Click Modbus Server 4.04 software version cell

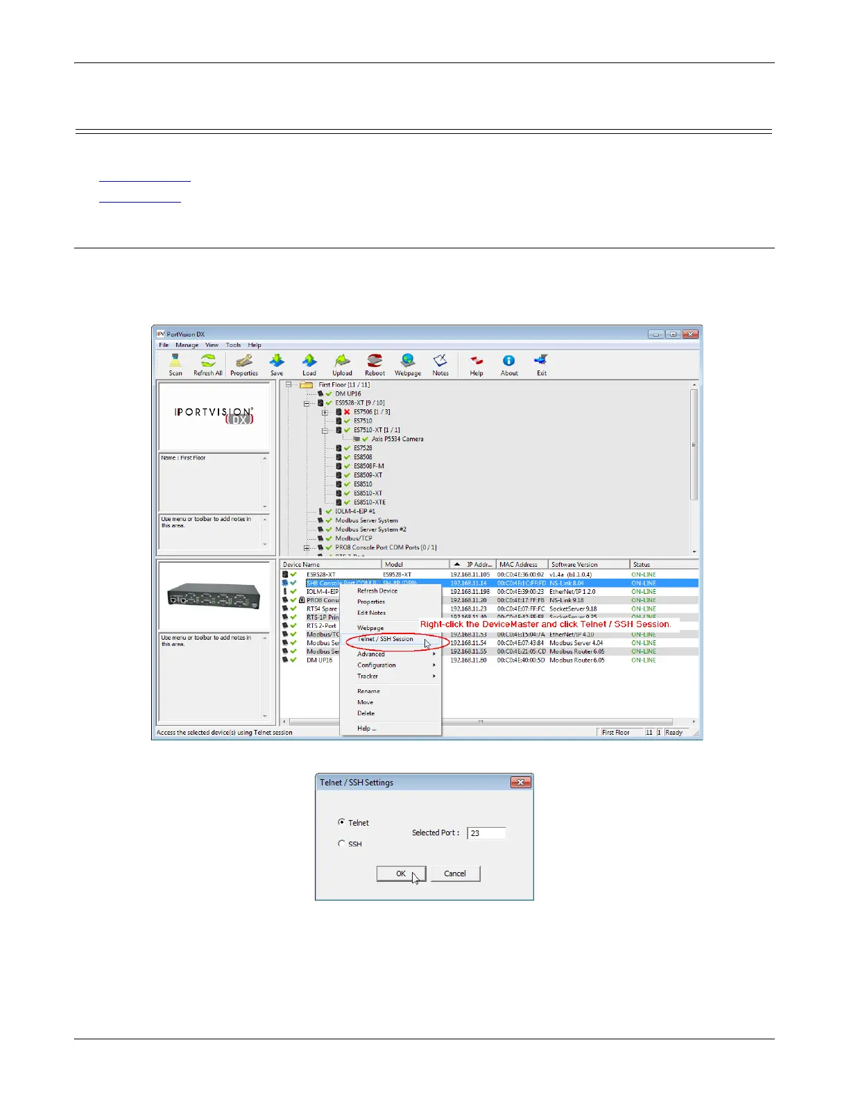(x=576, y=643)
